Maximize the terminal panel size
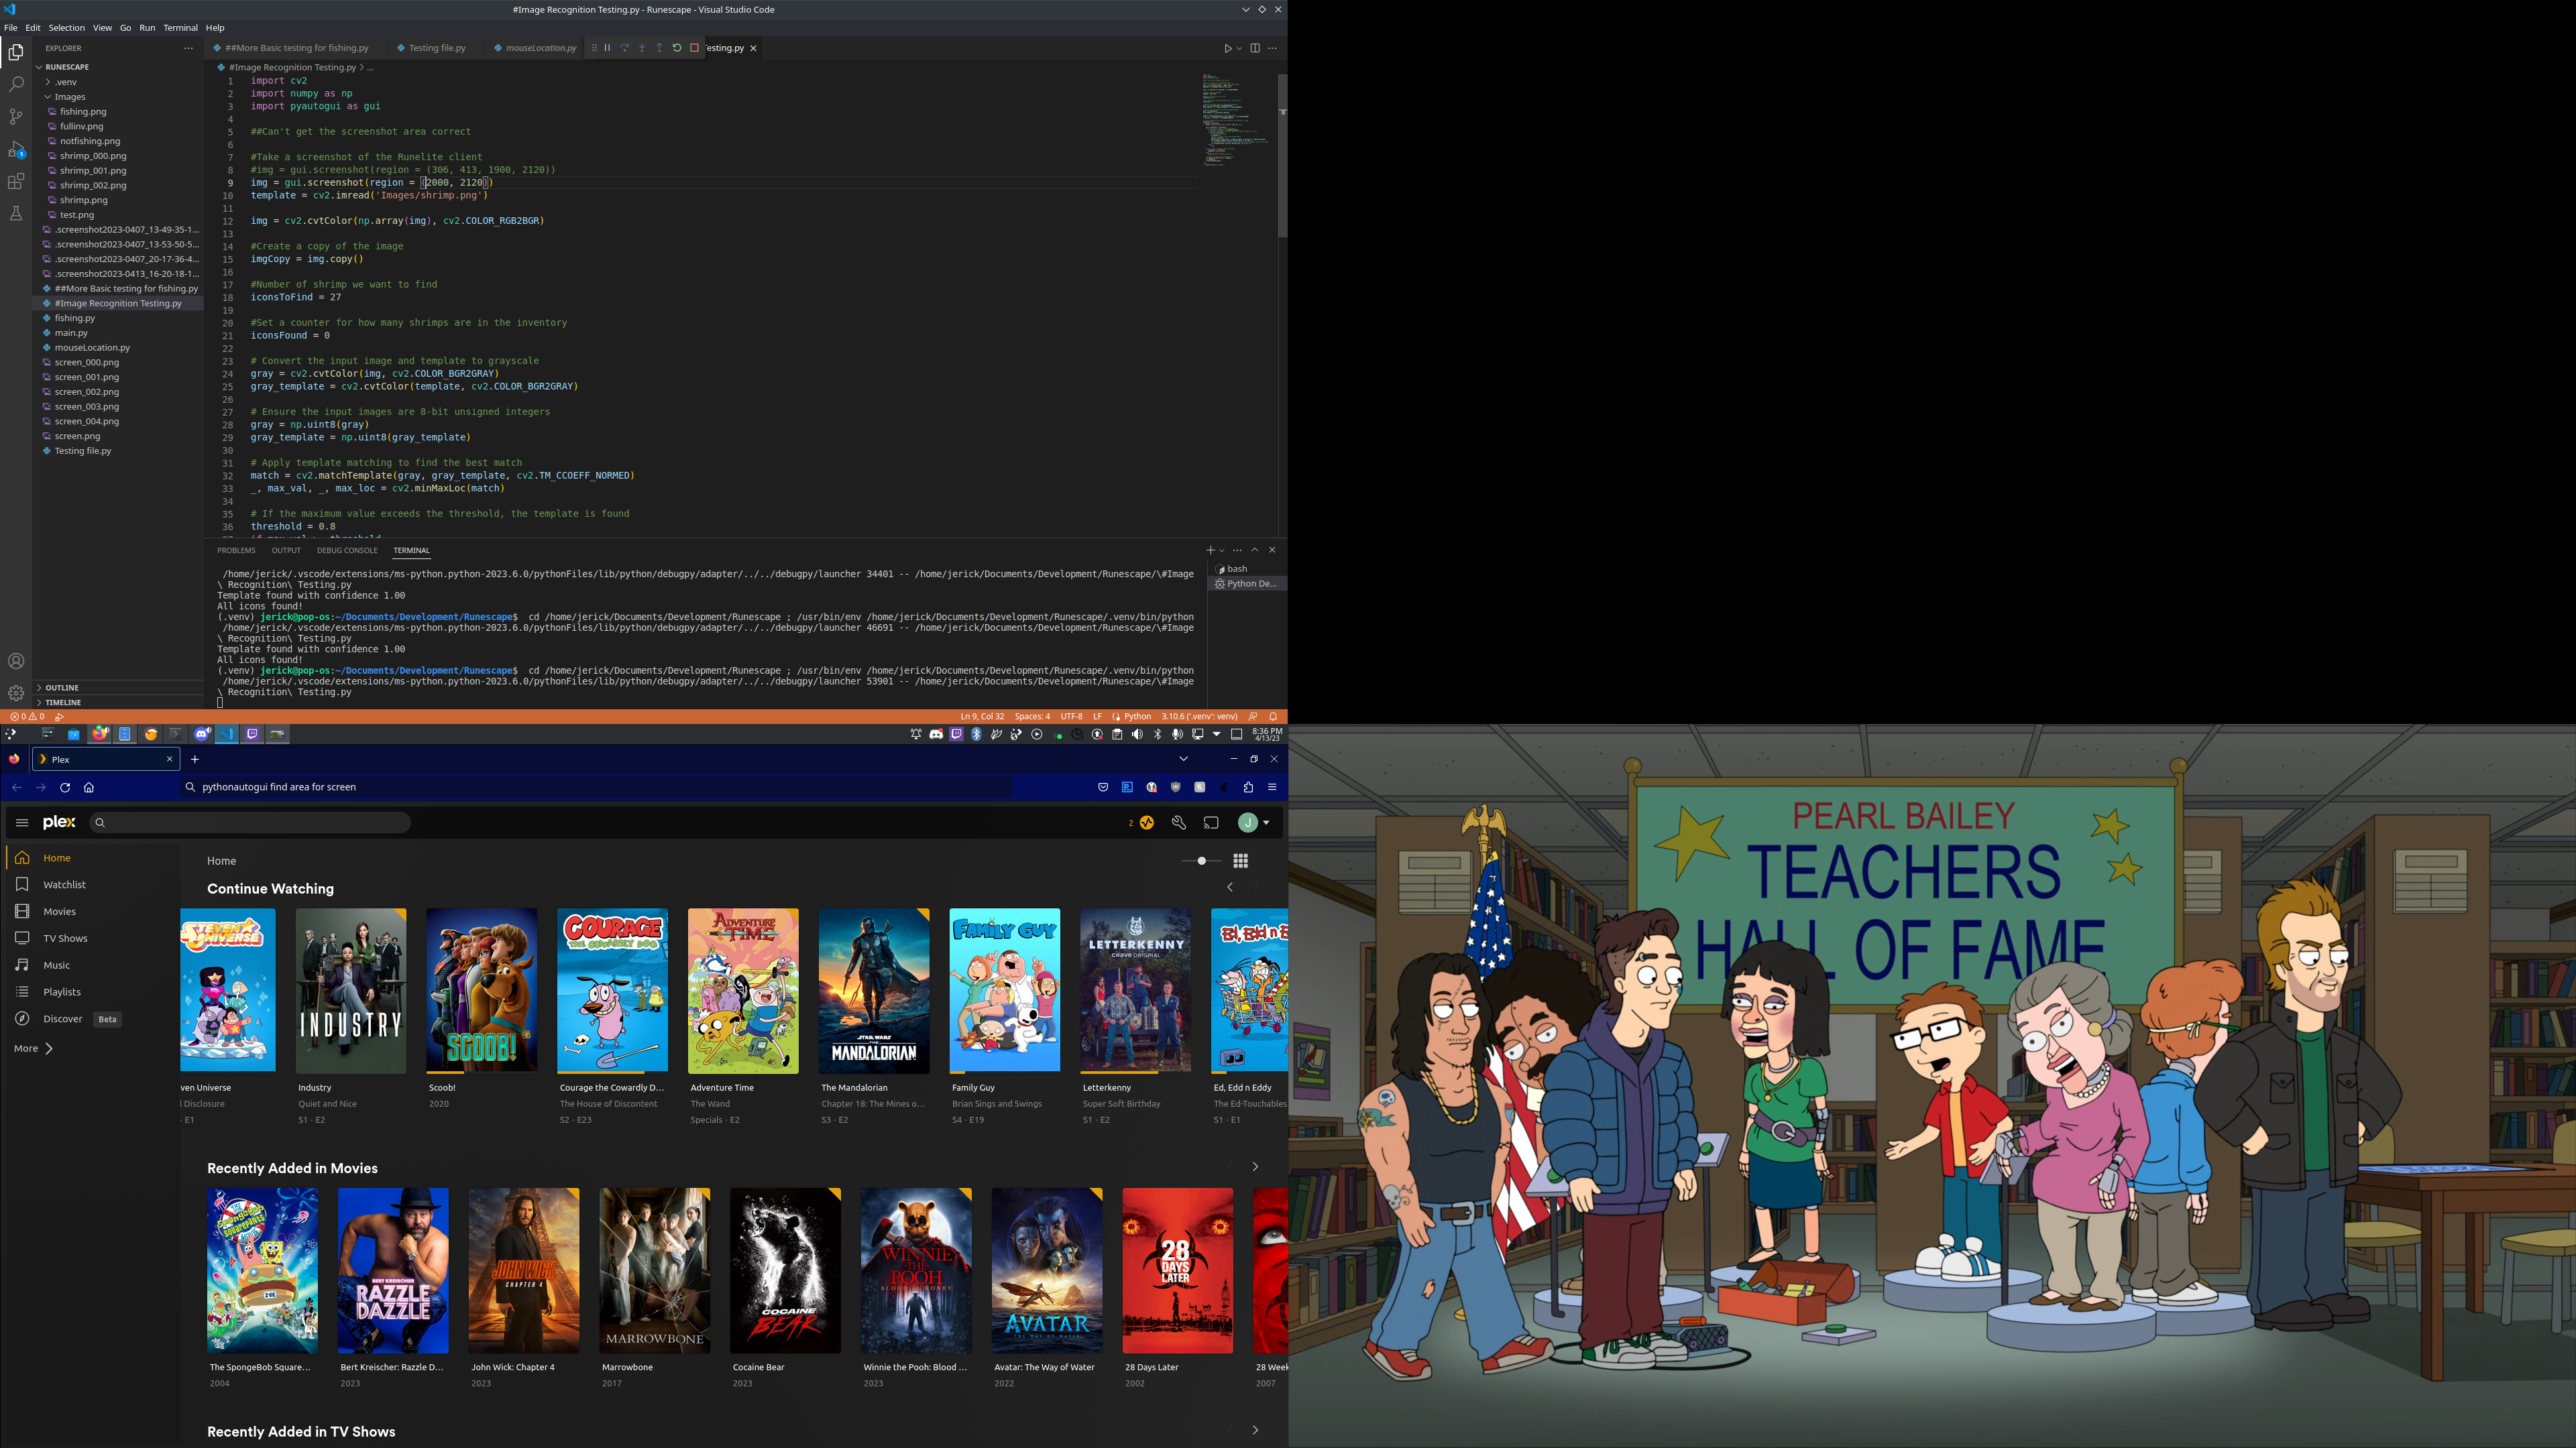Screen dimensions: 2576x1448 point(1255,550)
